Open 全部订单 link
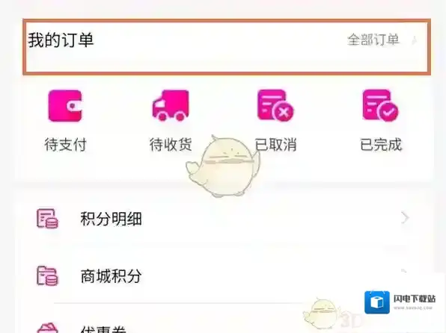Viewport: 446px width, 333px height. click(373, 40)
